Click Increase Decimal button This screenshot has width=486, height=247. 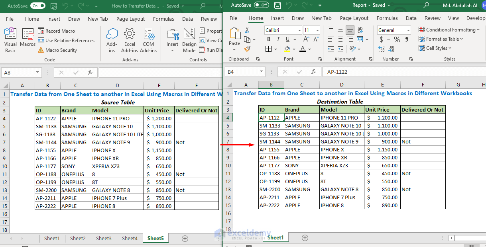[x=382, y=49]
